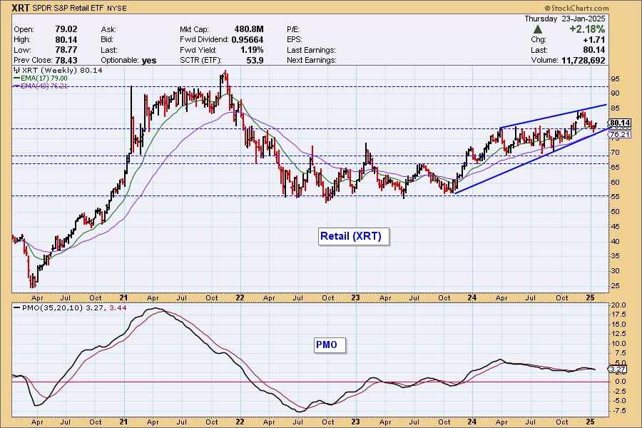Click the SCTR (ETF) value 53.9

pyautogui.click(x=255, y=60)
